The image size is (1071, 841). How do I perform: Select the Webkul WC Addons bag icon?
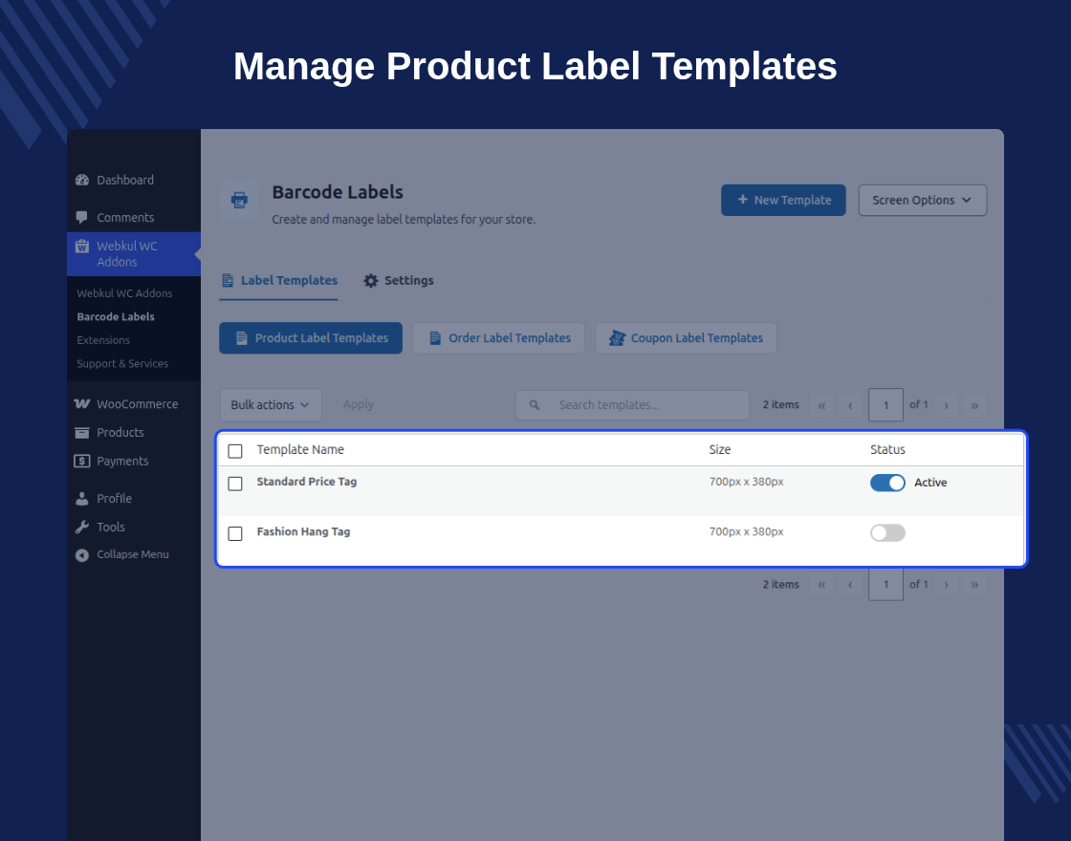pyautogui.click(x=82, y=247)
